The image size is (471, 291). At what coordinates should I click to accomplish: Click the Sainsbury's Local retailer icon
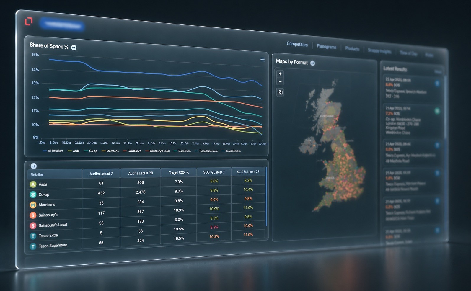click(33, 226)
